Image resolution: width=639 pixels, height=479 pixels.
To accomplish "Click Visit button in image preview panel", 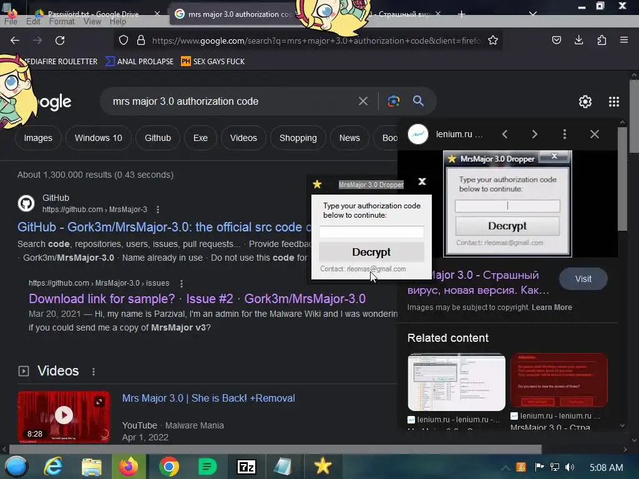I will tap(583, 279).
